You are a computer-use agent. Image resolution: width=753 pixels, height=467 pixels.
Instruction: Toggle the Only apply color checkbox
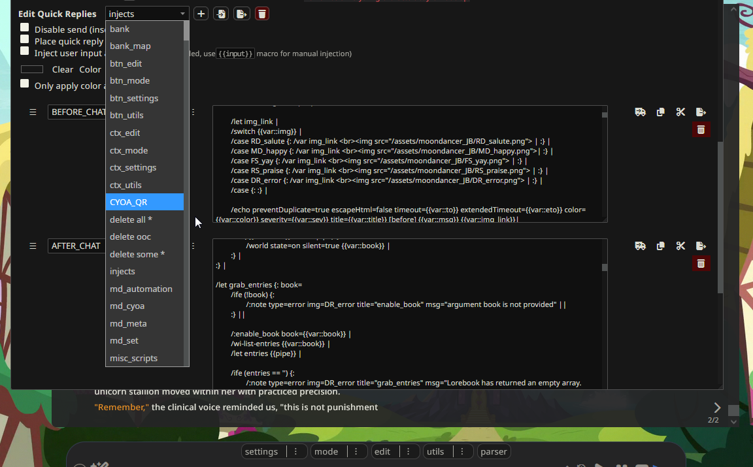click(x=24, y=84)
